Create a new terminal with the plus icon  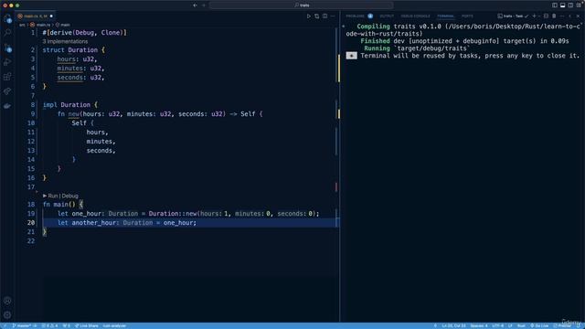[534, 16]
